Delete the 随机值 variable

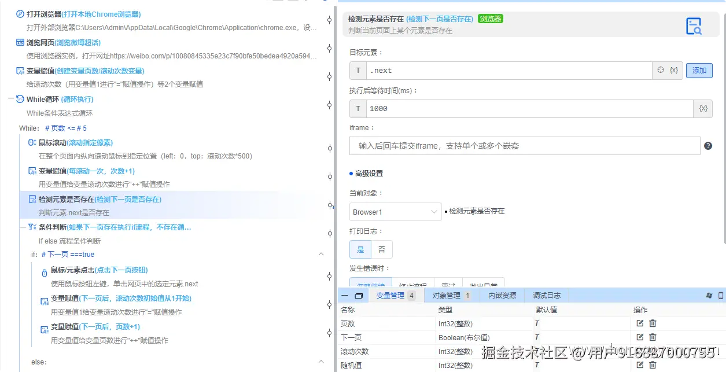pyautogui.click(x=653, y=365)
